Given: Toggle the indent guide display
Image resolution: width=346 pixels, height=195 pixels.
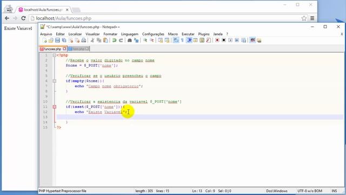Looking at the screenshot, I should point(189,41).
